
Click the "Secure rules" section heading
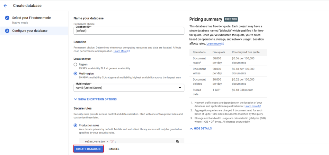(83, 108)
